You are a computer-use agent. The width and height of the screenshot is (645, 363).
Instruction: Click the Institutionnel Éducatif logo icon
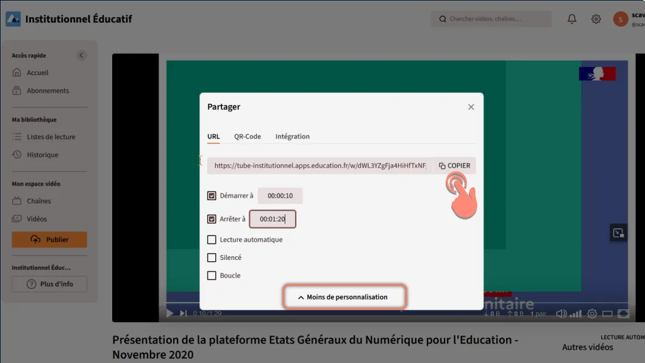click(x=13, y=19)
